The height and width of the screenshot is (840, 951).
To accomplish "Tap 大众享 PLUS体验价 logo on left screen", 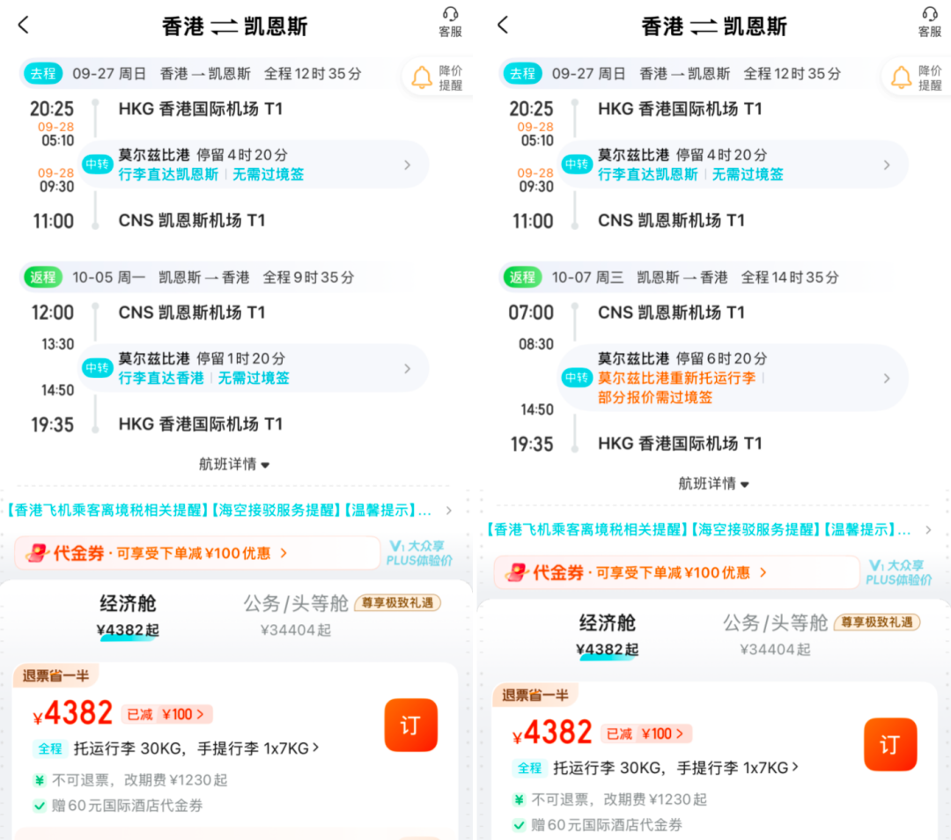I will click(419, 553).
